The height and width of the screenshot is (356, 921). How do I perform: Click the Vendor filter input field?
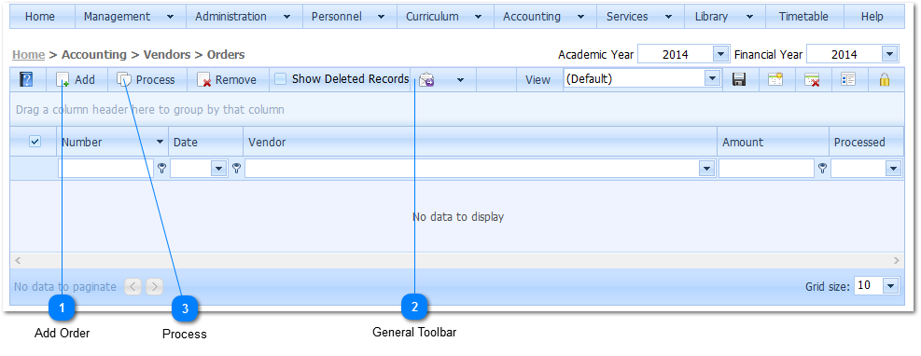(x=472, y=169)
